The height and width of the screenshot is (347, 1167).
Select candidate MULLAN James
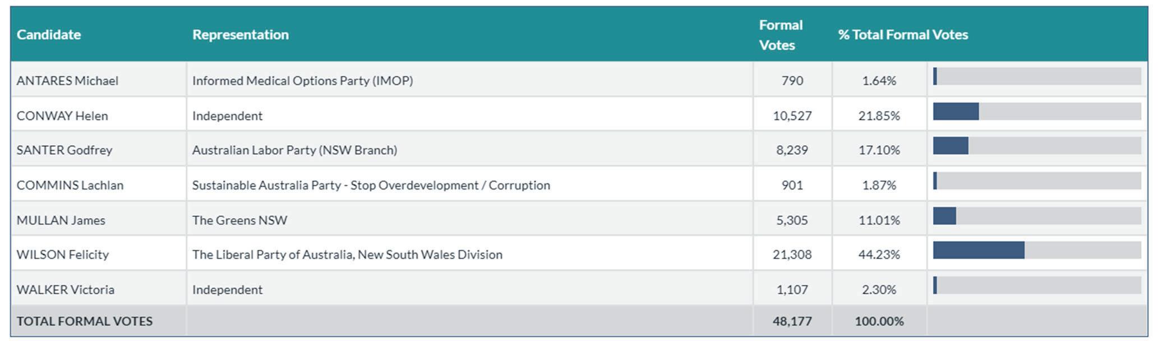pos(61,220)
